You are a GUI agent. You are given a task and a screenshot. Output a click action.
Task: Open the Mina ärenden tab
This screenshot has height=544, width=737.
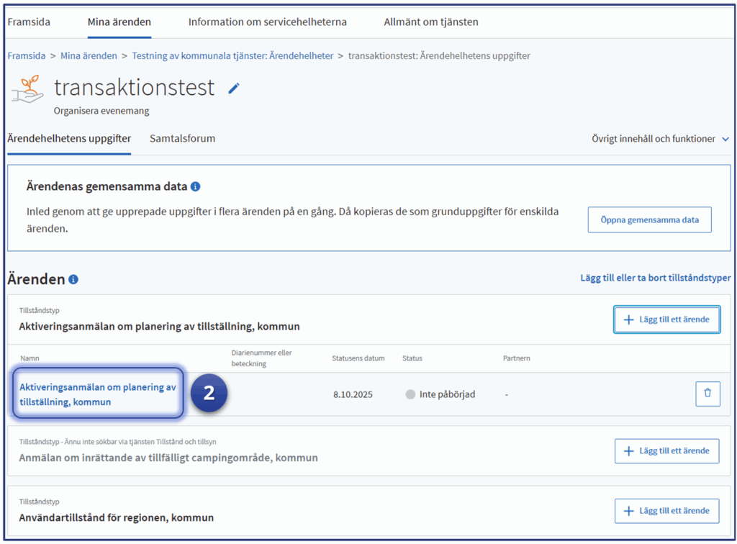pos(119,22)
